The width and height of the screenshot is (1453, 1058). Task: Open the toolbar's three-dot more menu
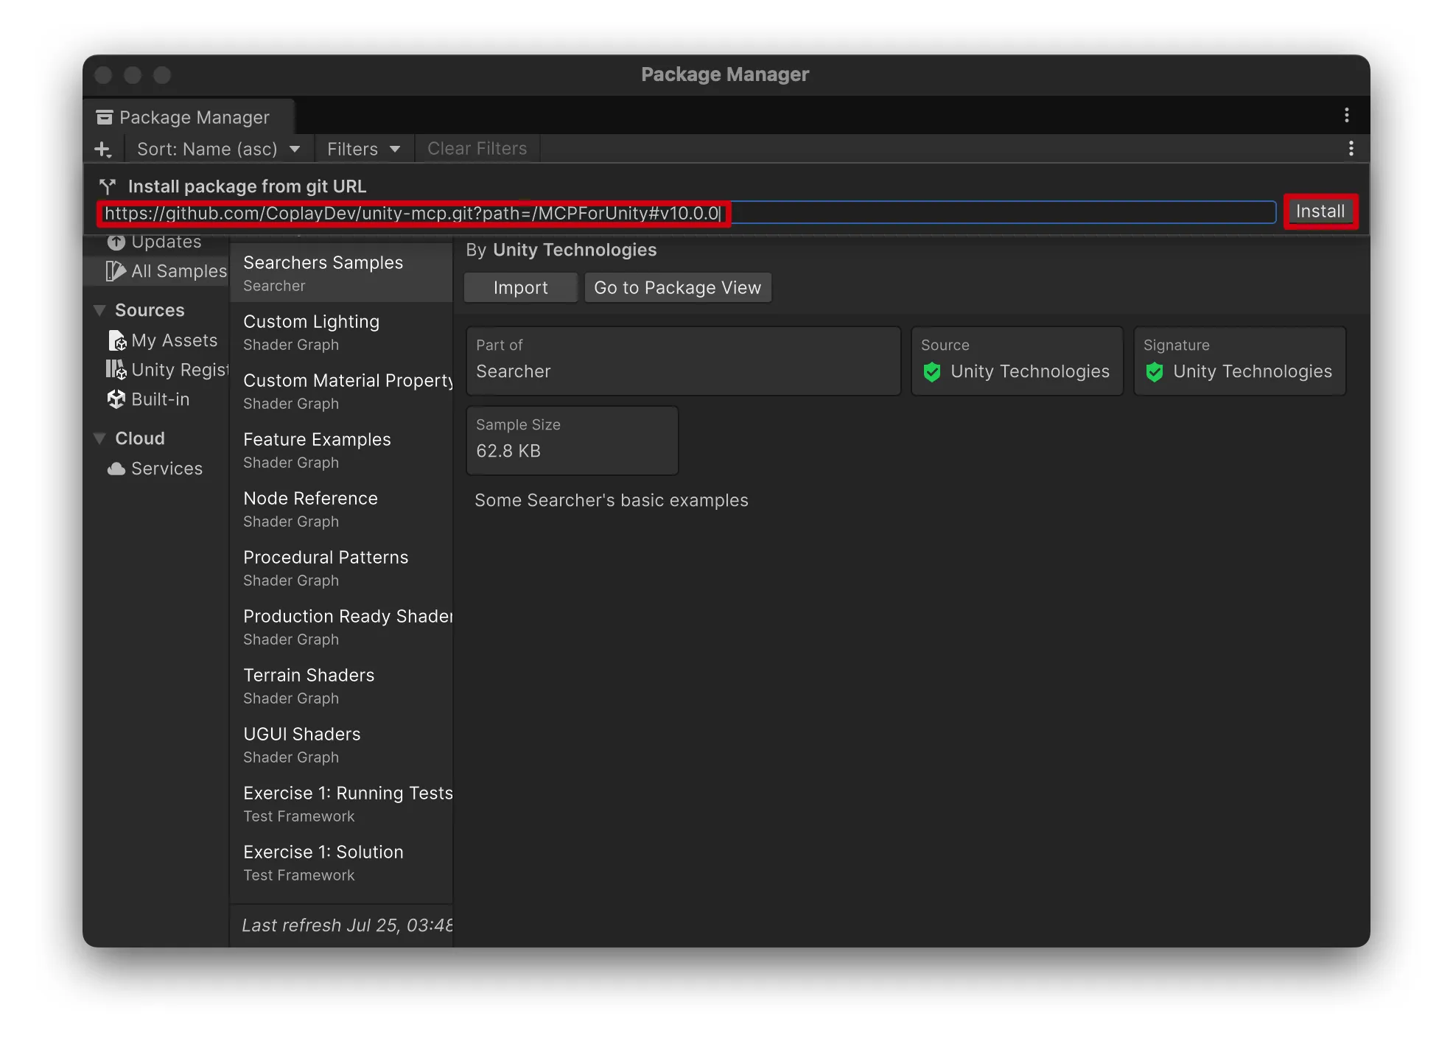(1351, 149)
